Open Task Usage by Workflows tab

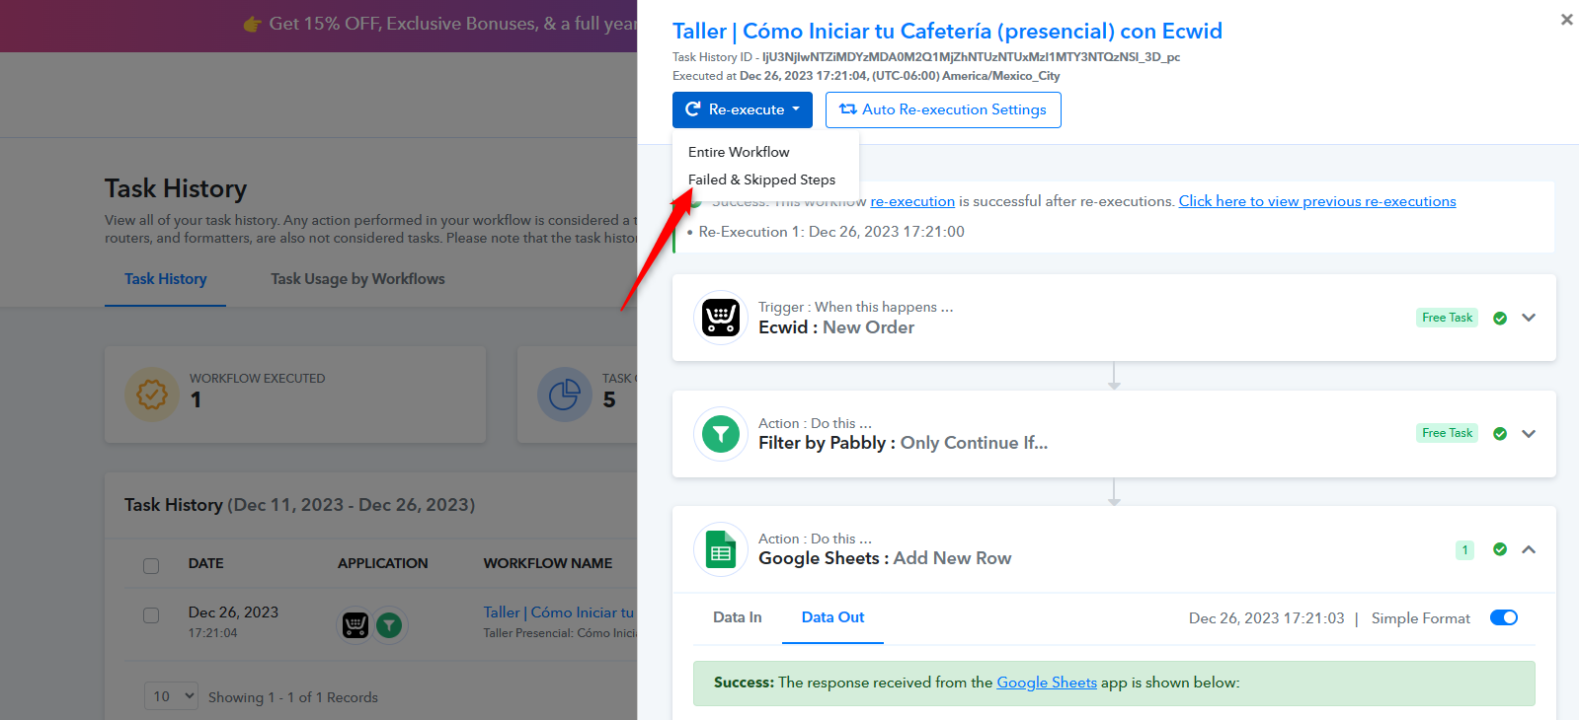click(x=357, y=279)
